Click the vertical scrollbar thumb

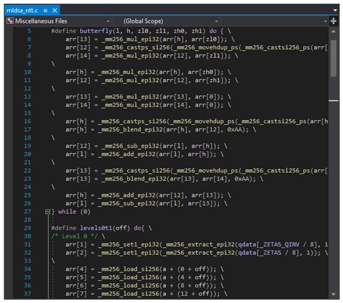[333, 58]
